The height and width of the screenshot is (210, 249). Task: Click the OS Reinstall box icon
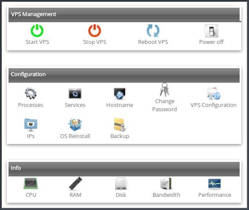coord(75,124)
